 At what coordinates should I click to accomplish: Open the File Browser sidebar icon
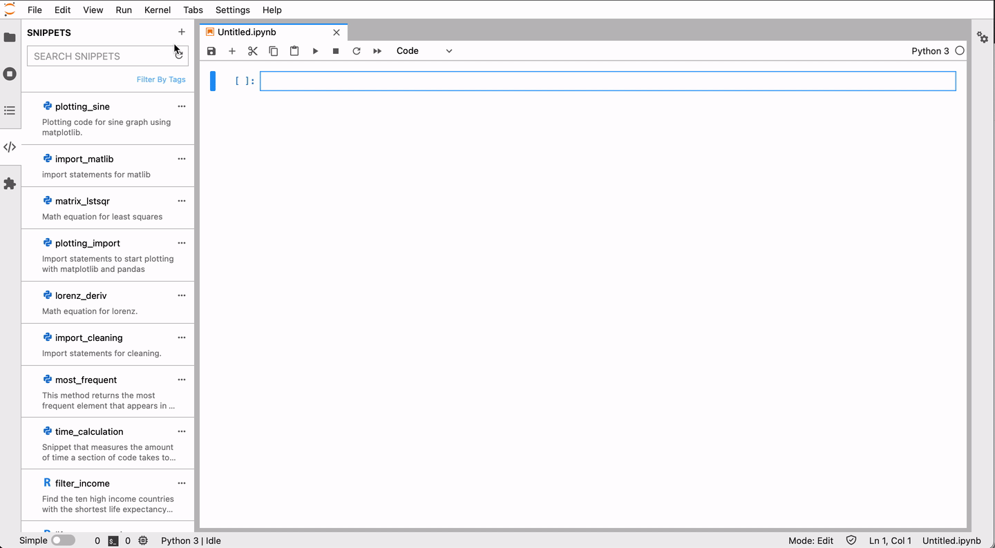pos(10,37)
